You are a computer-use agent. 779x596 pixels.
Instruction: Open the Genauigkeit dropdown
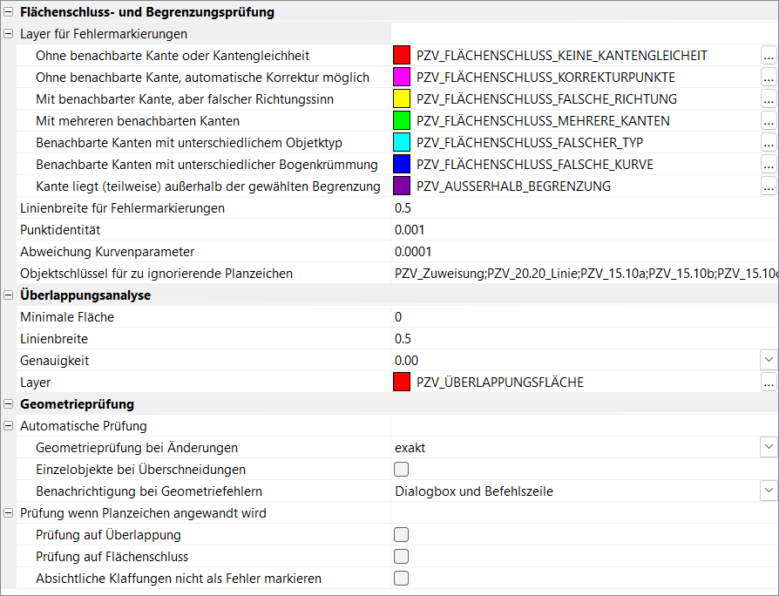768,360
